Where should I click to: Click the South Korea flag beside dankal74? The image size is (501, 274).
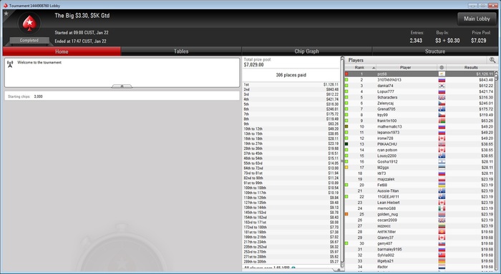click(442, 86)
